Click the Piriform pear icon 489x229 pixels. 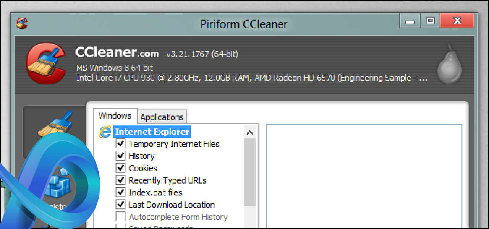450,64
